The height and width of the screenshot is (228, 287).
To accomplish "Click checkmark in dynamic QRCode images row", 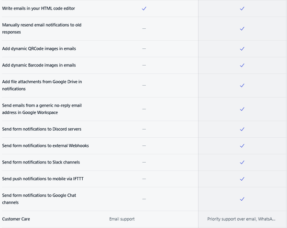I will pos(242,49).
